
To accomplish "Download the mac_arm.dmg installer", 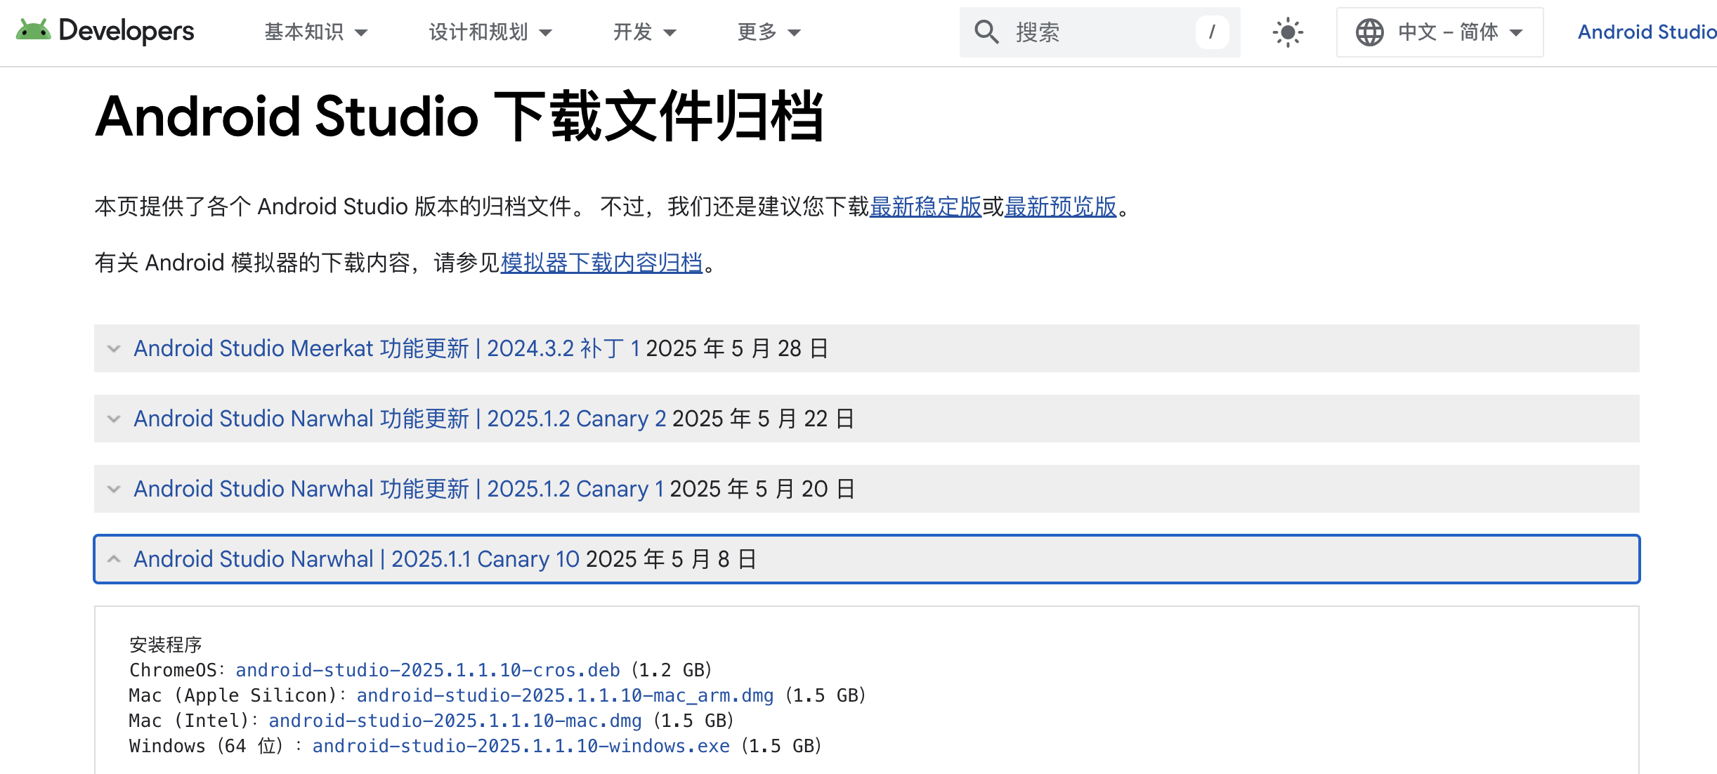I will click(x=564, y=695).
